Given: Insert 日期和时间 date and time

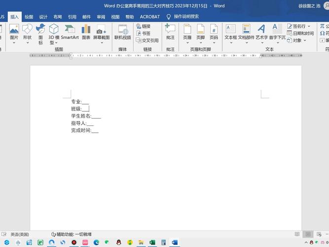Looking at the screenshot, I should coord(300,33).
